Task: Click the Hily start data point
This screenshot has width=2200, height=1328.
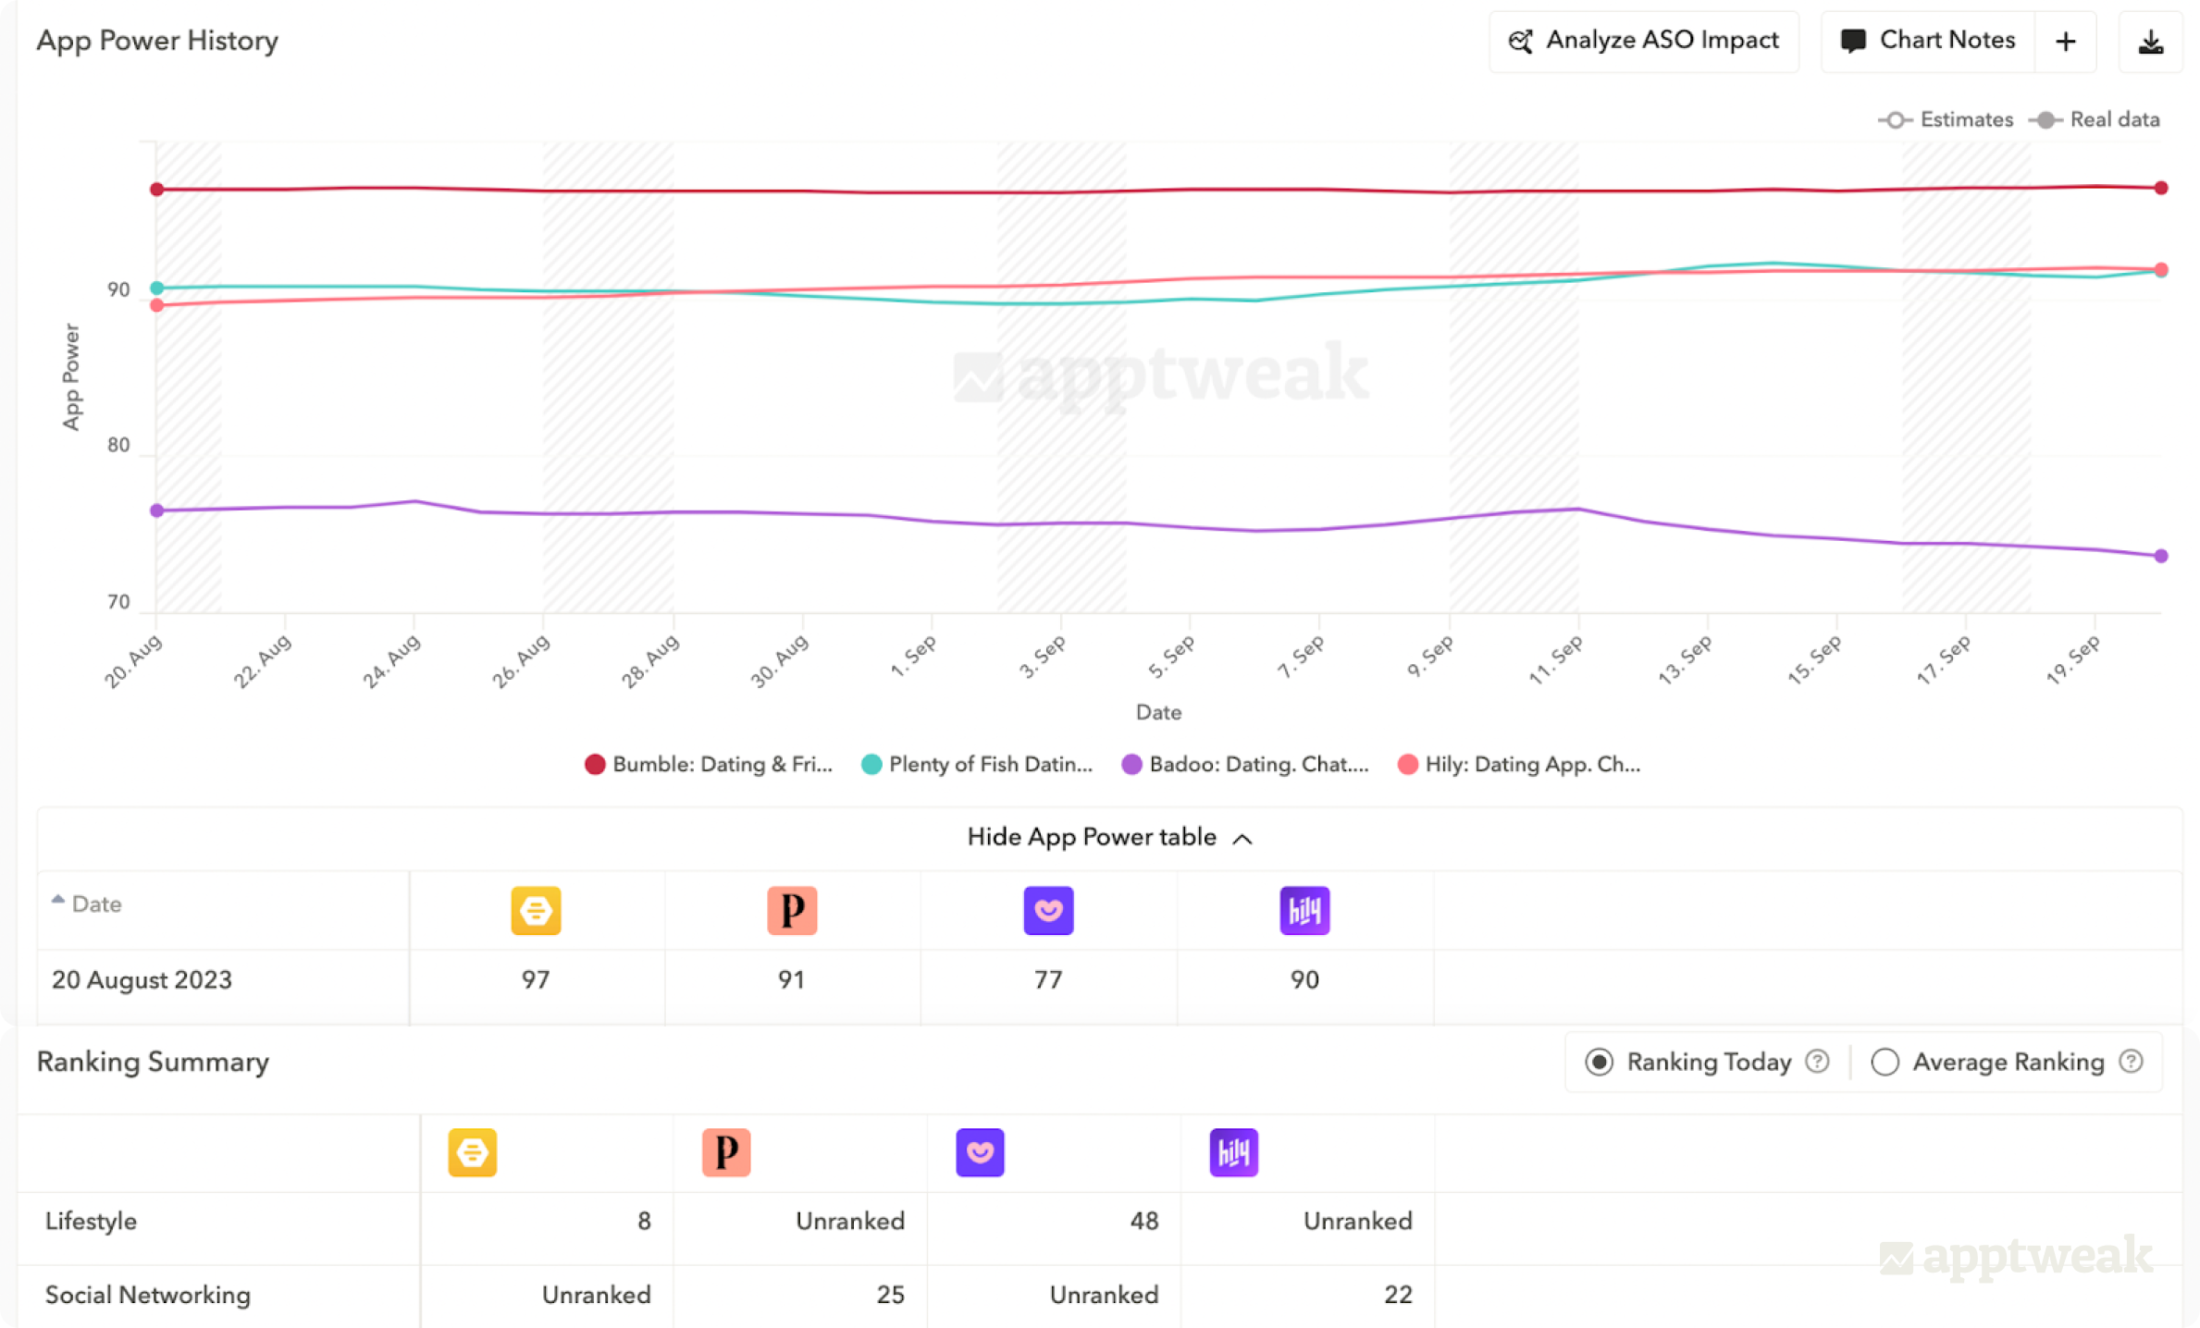Action: coord(157,305)
